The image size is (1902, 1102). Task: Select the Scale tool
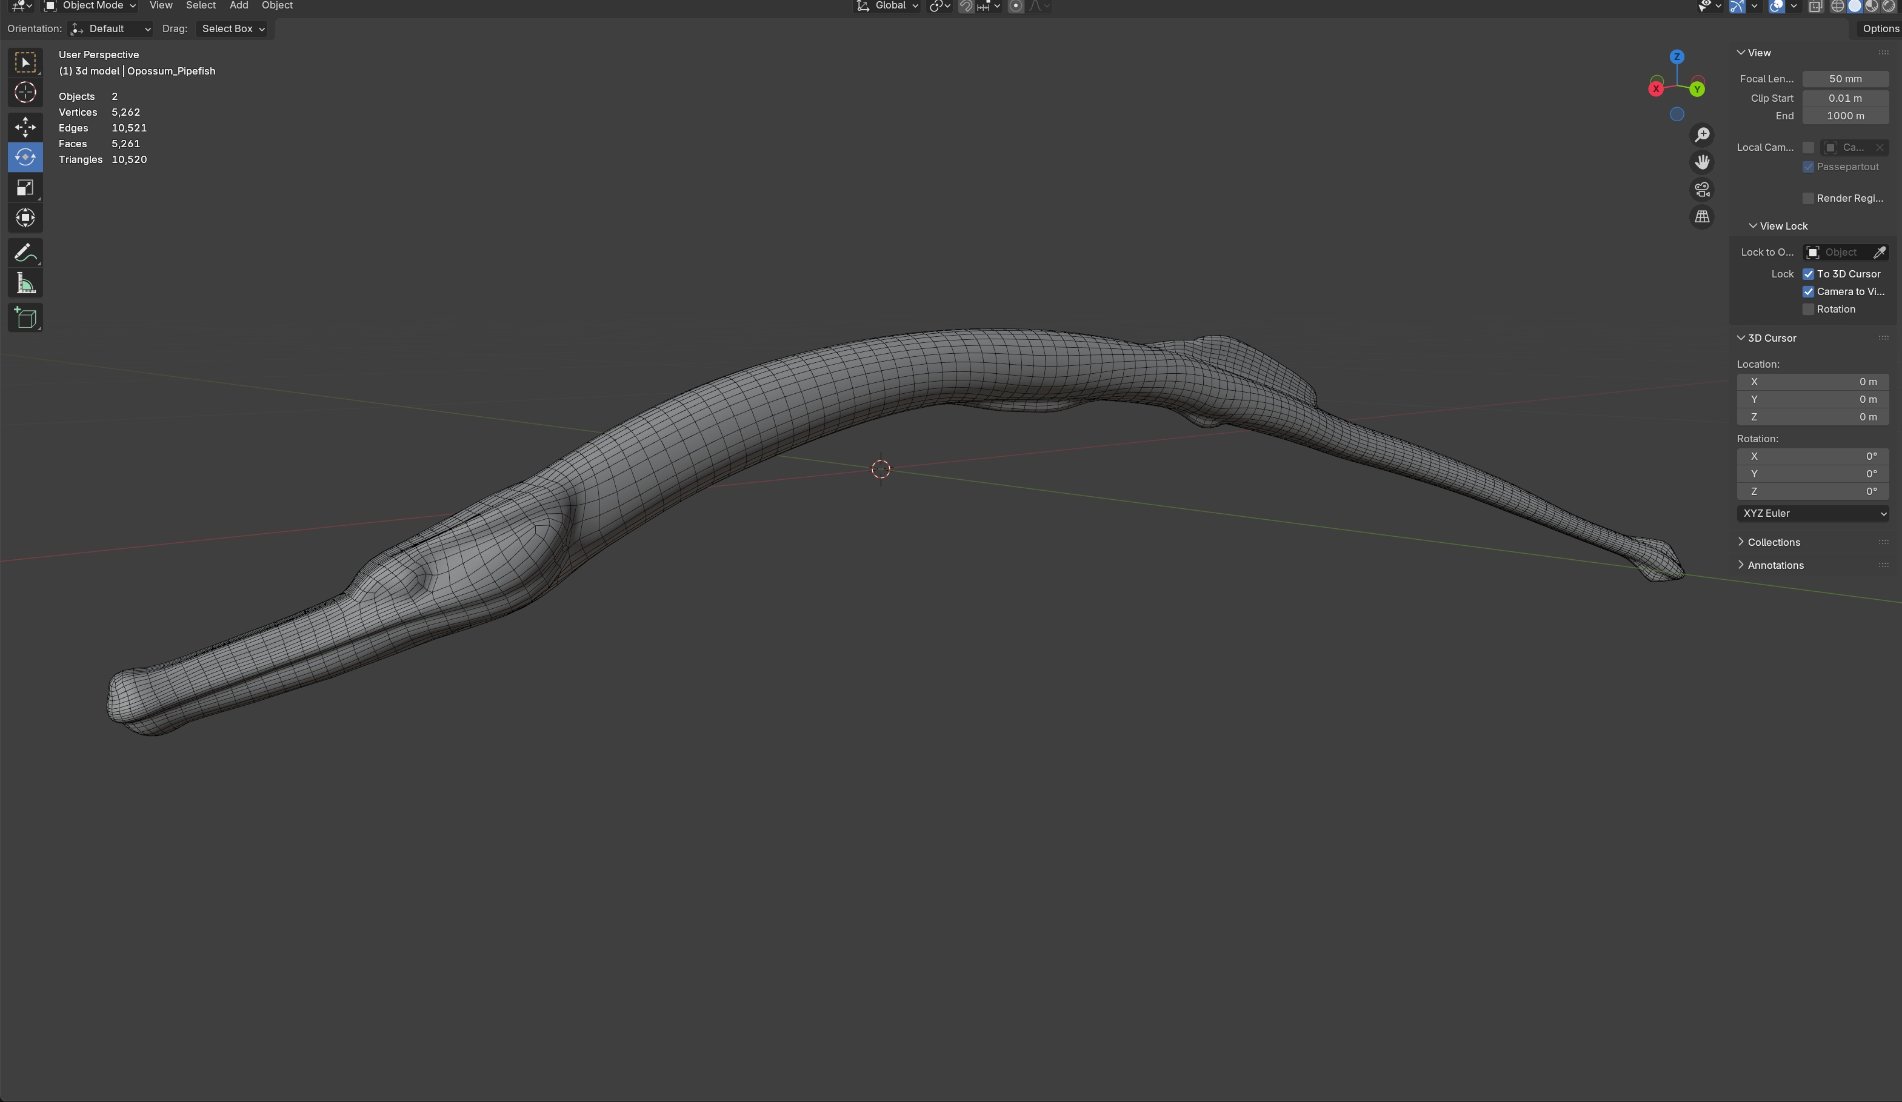click(25, 188)
